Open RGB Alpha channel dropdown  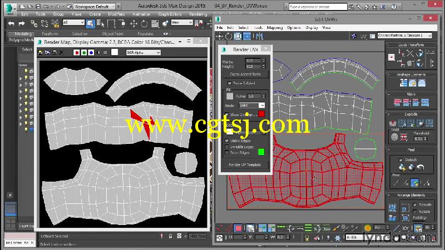click(144, 52)
